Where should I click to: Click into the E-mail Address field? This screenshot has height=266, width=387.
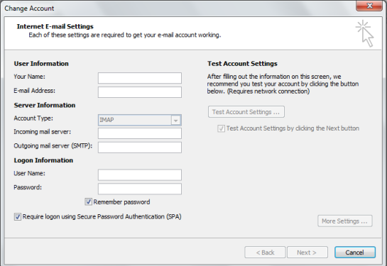point(140,92)
